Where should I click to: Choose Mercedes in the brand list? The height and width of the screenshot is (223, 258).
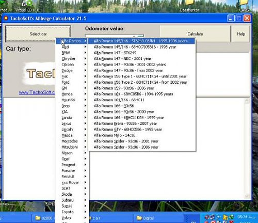coord(72,141)
